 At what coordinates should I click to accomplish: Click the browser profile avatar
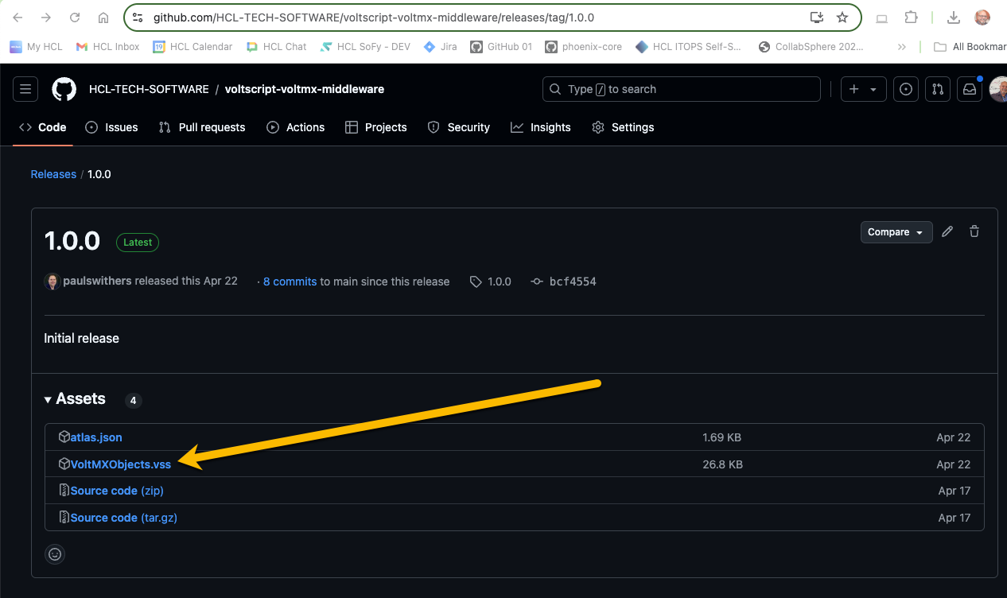[x=982, y=17]
